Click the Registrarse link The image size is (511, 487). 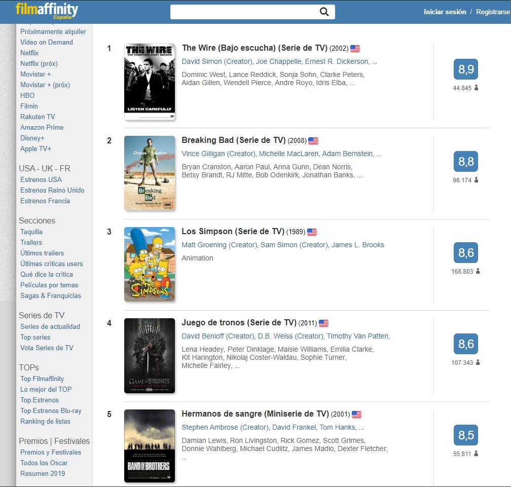[493, 12]
